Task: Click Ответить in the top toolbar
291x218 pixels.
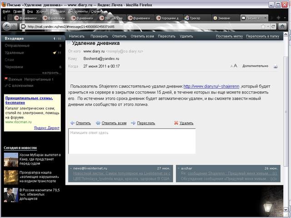Action: [119, 36]
